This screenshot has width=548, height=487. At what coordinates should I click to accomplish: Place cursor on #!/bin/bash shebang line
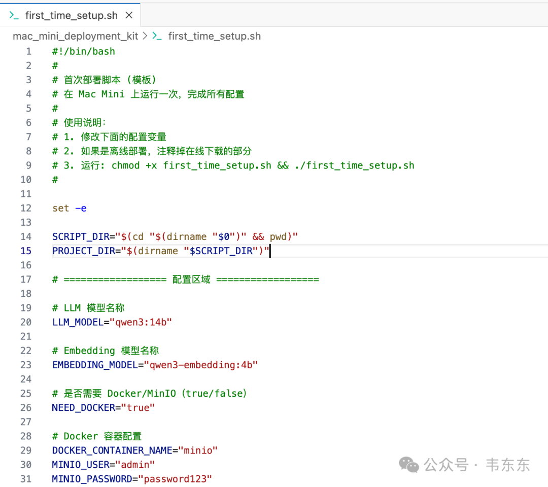pos(84,52)
